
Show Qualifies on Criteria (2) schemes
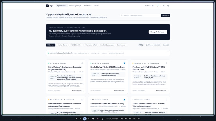click(x=153, y=45)
